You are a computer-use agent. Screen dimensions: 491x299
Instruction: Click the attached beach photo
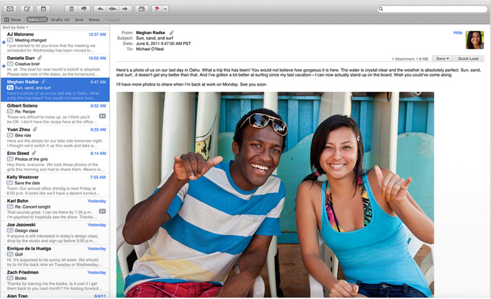click(275, 194)
